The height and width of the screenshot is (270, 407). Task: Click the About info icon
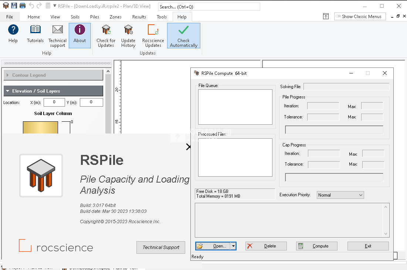coord(80,30)
